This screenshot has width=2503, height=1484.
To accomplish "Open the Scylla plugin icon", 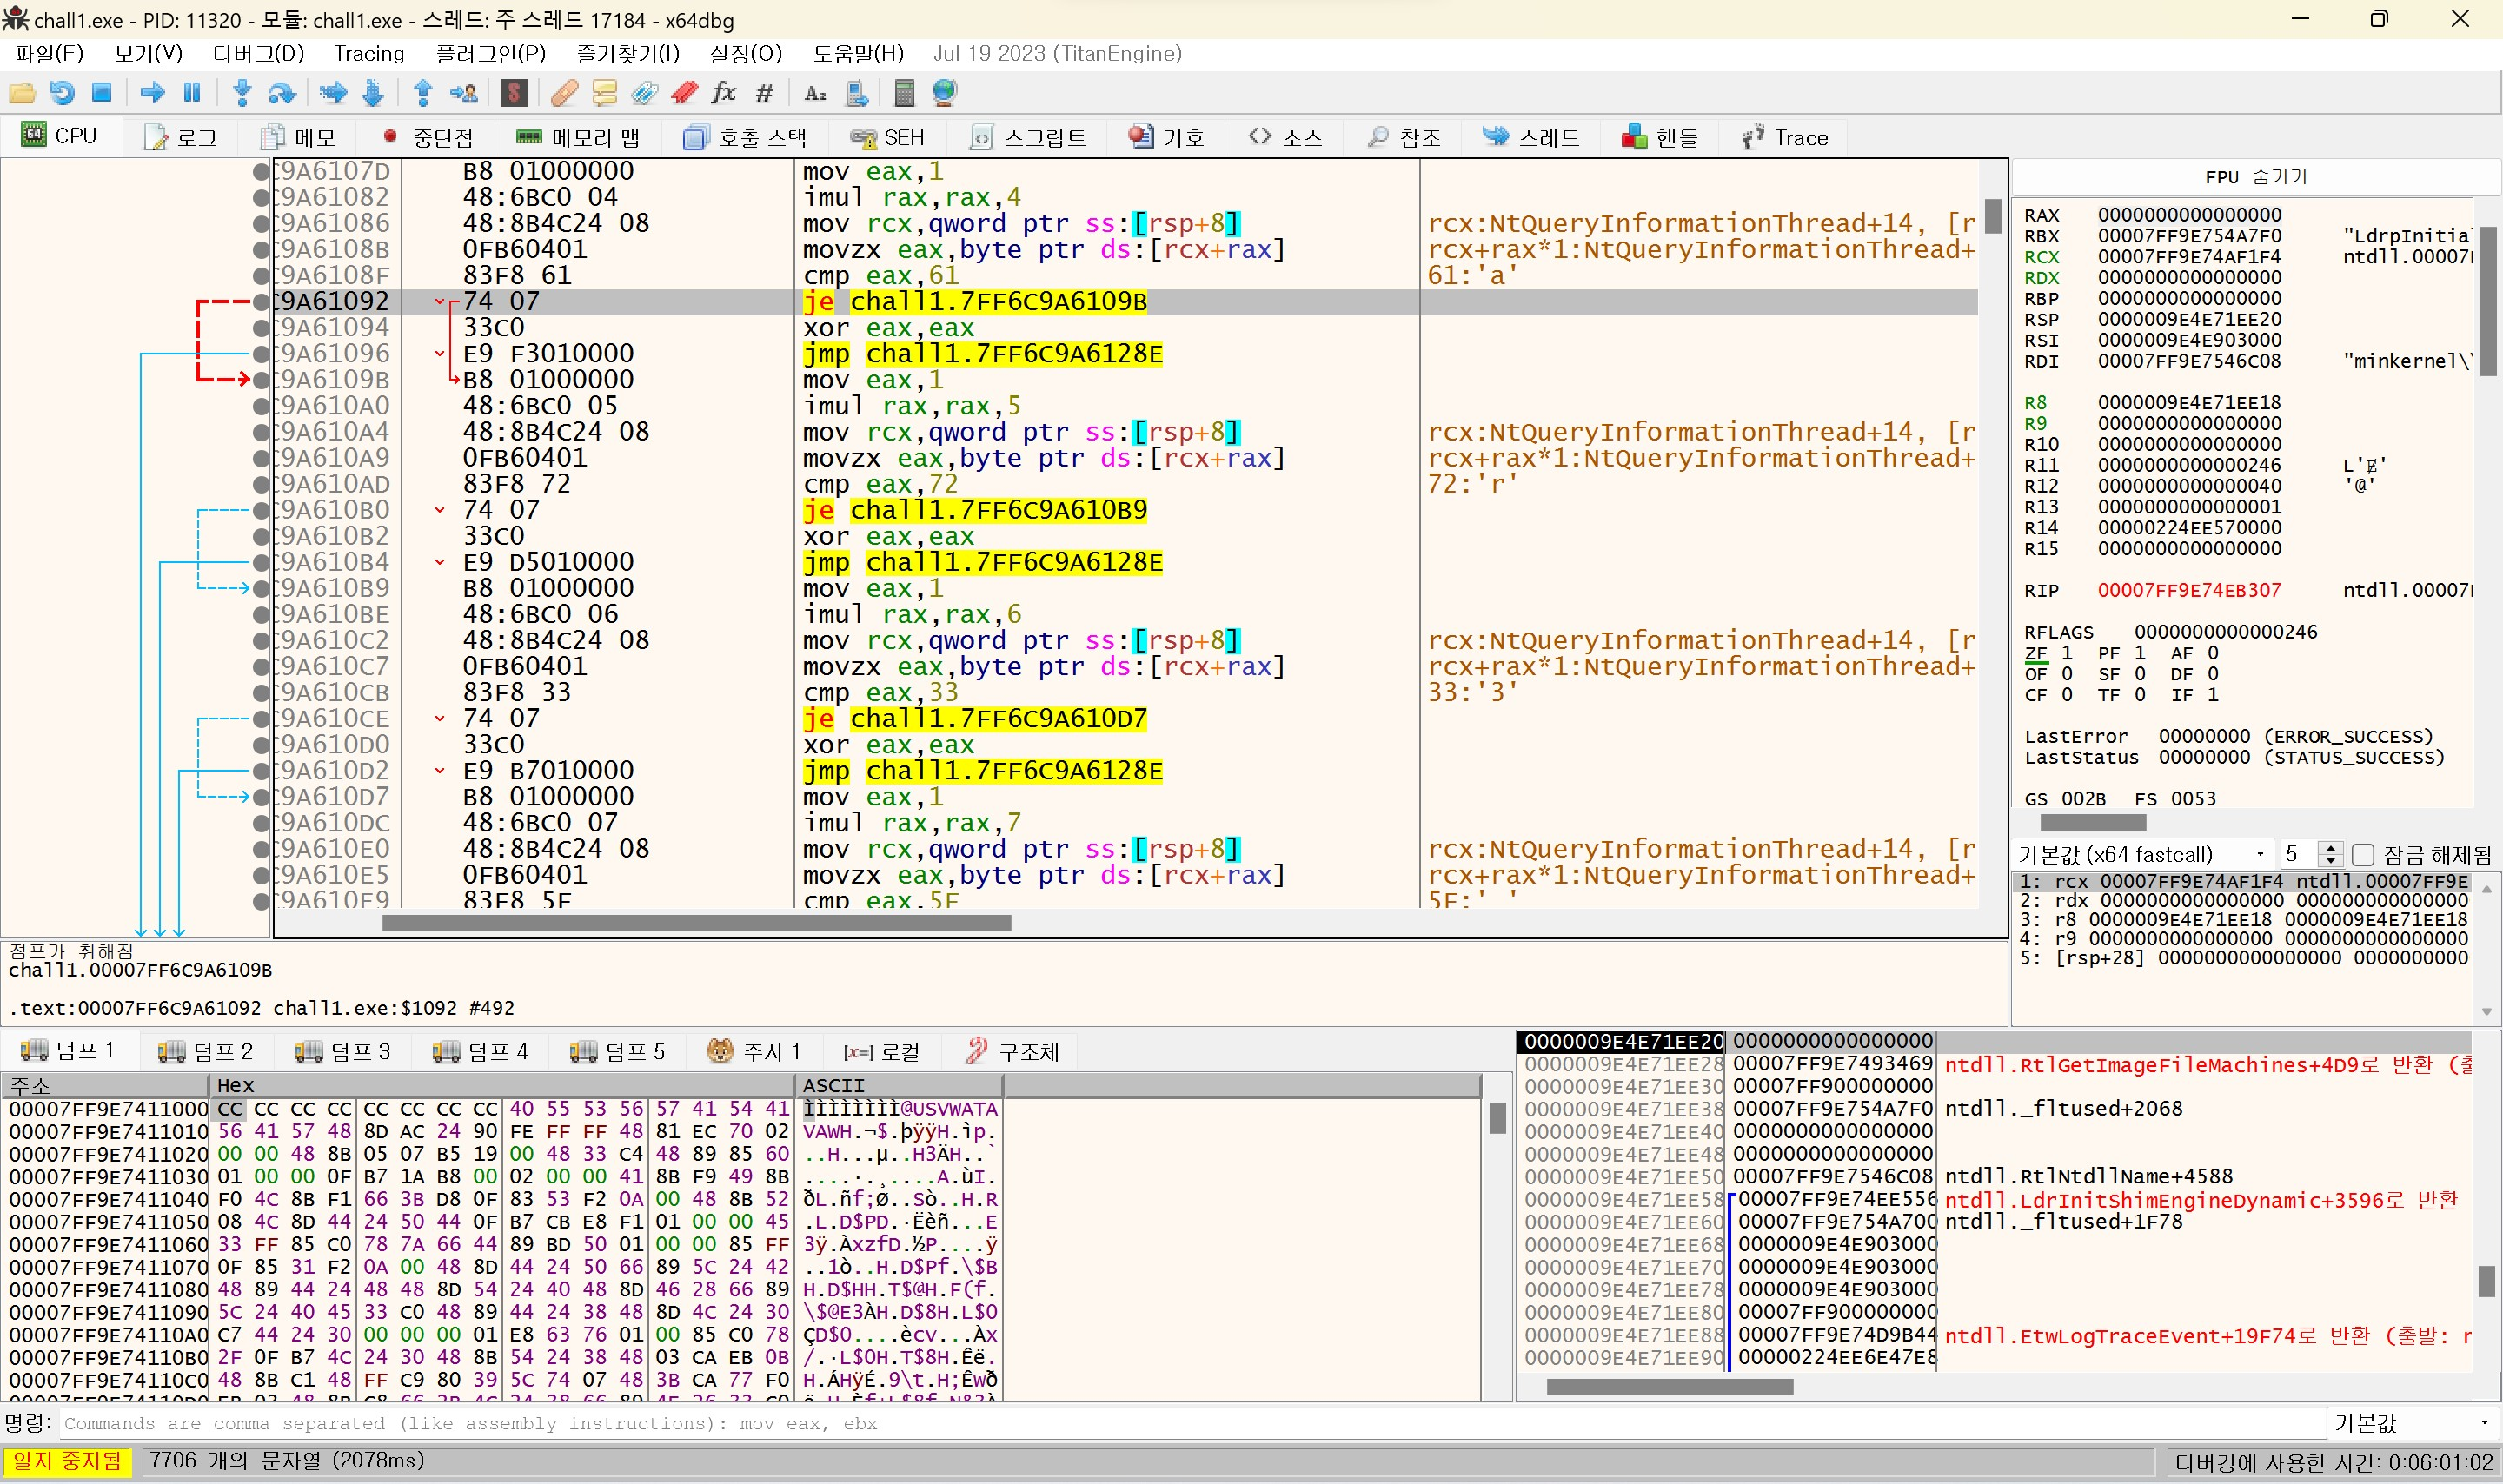I will 514,93.
